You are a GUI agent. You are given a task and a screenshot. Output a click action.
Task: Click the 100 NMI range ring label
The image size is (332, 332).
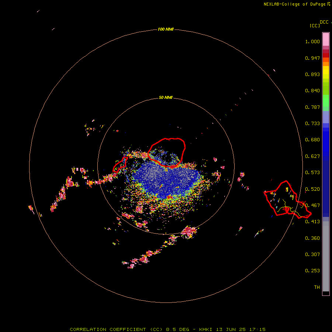[166, 29]
